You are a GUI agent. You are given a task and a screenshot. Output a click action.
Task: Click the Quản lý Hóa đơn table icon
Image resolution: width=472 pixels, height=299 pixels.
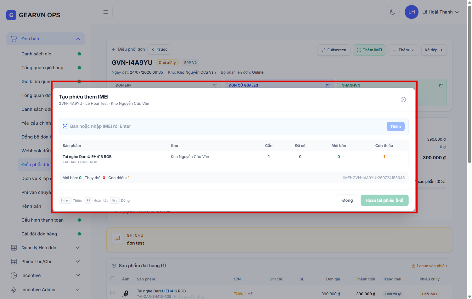tap(14, 248)
